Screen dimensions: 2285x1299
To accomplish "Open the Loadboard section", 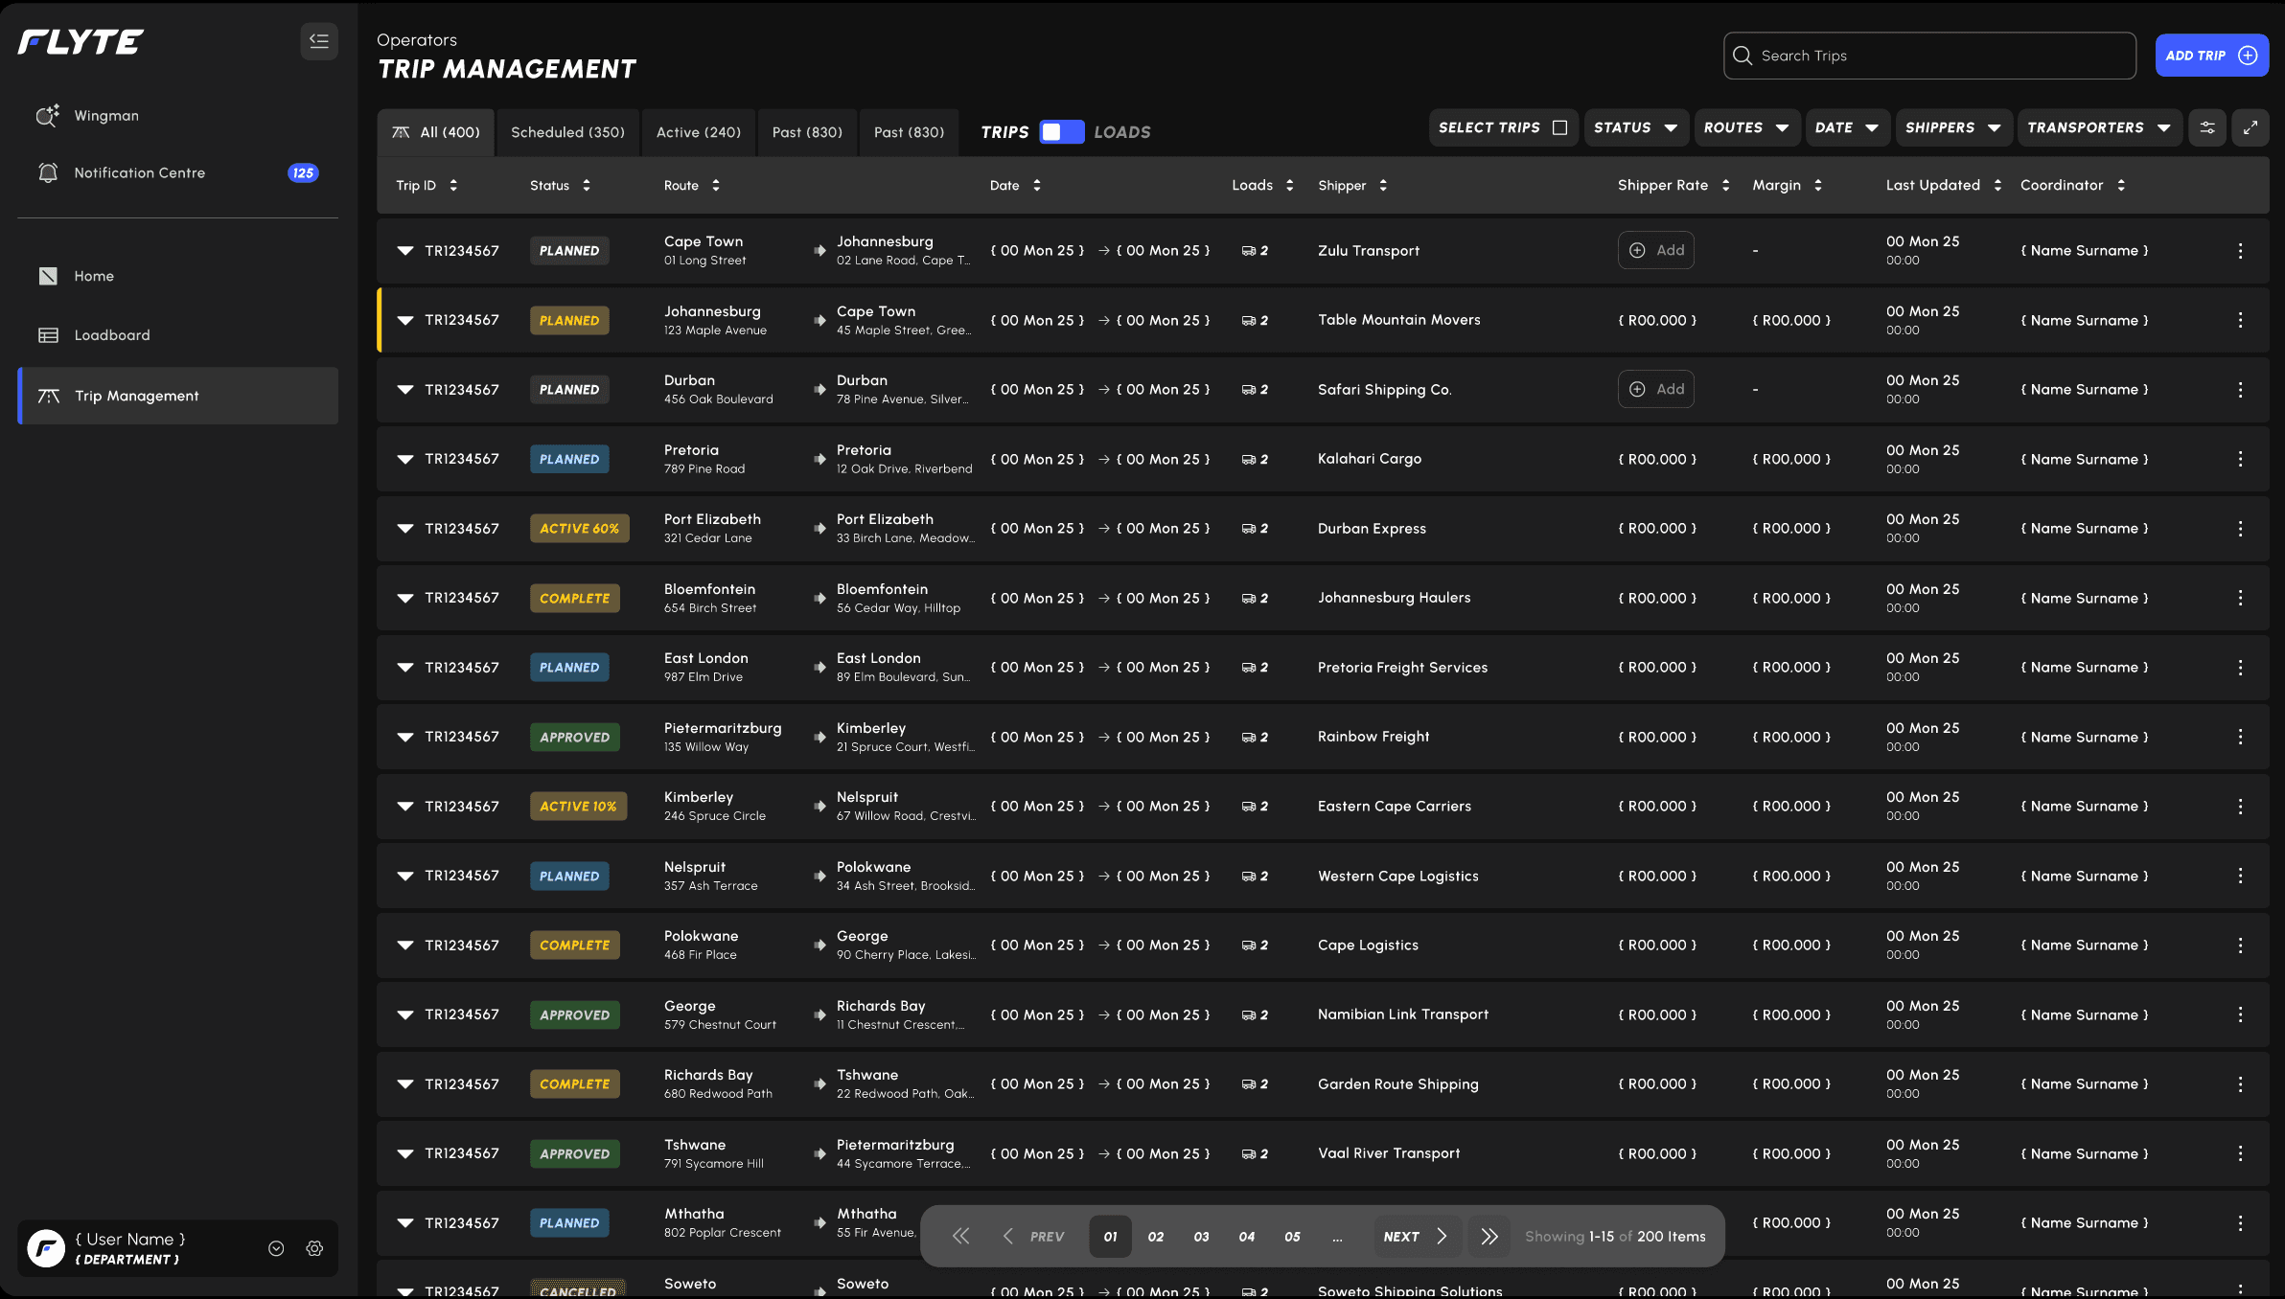I will (112, 334).
